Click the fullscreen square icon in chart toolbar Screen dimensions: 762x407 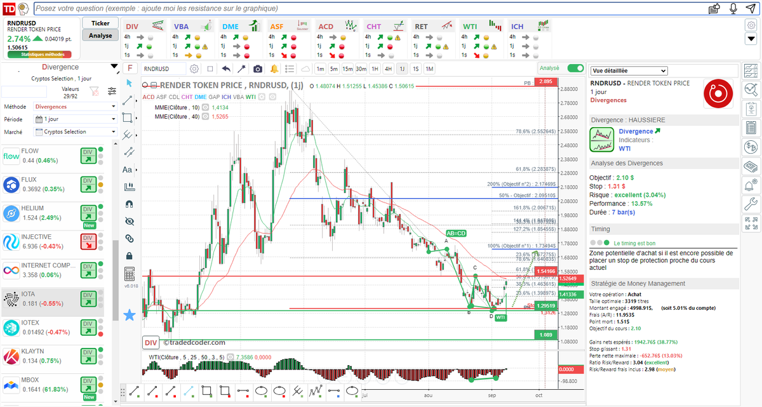pos(210,69)
